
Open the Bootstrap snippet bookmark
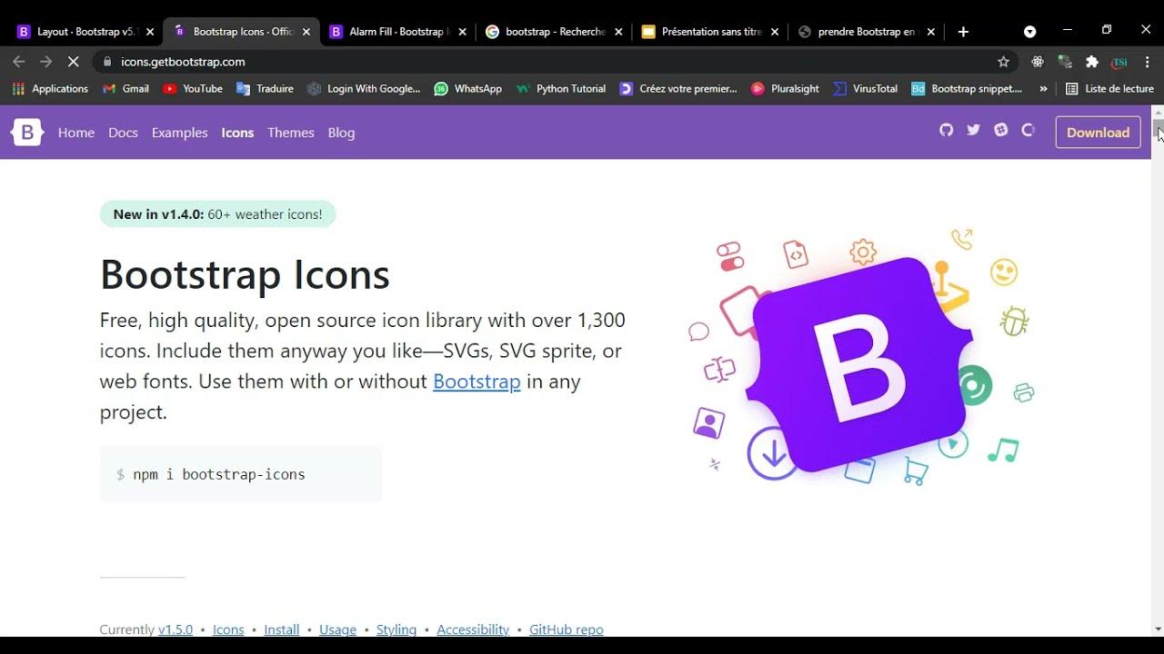pos(967,89)
